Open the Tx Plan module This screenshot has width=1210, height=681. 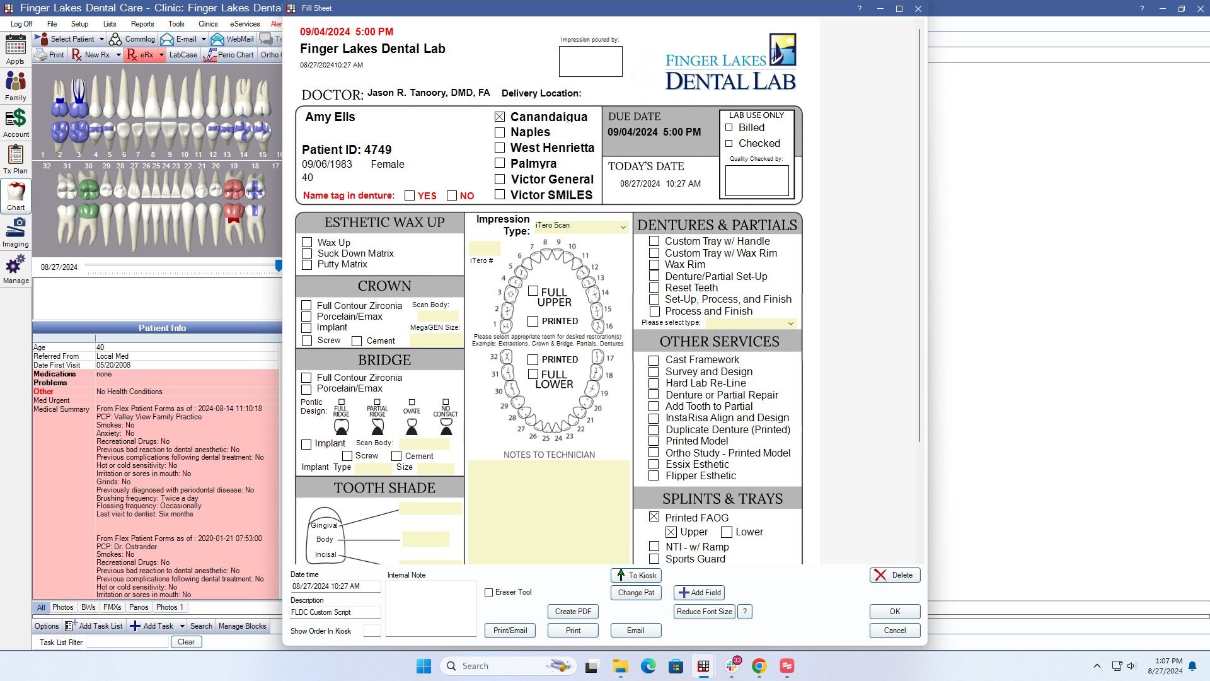16,159
